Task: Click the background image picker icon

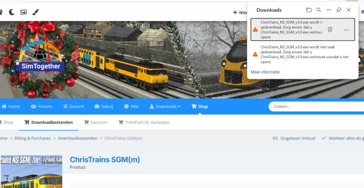Action: pos(23,12)
